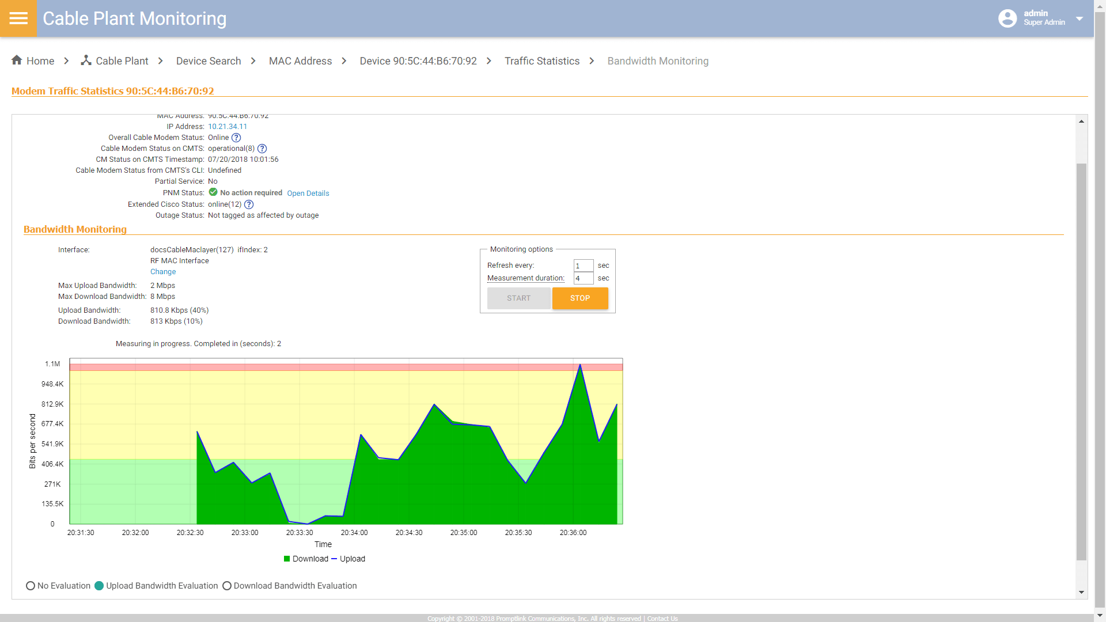Click chevron after Device 90:5C:44:B6:70:92 breadcrumb
This screenshot has width=1106, height=622.
pos(489,61)
